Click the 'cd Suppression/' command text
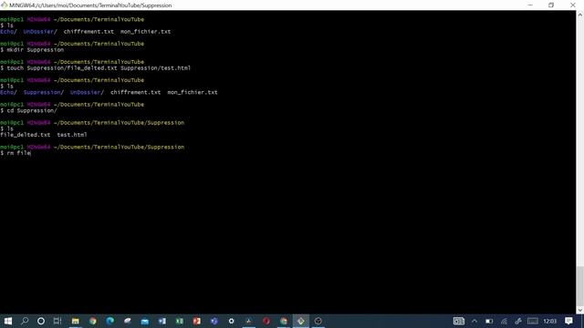Image resolution: width=584 pixels, height=328 pixels. pyautogui.click(x=32, y=110)
